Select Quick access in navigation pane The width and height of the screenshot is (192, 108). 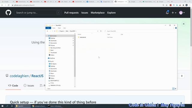click(x=53, y=36)
